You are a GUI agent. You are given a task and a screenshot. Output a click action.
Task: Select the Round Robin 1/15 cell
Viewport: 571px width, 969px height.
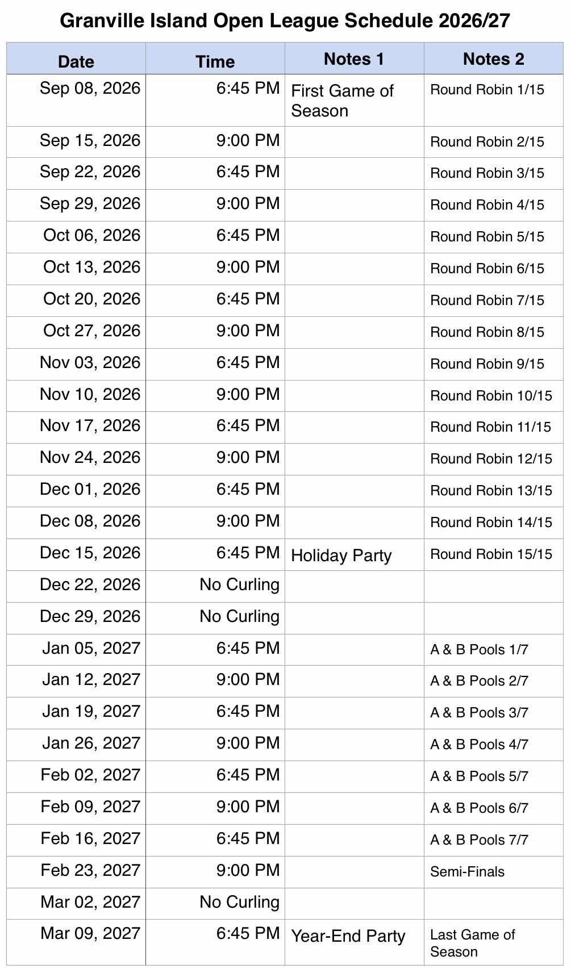[x=494, y=101]
